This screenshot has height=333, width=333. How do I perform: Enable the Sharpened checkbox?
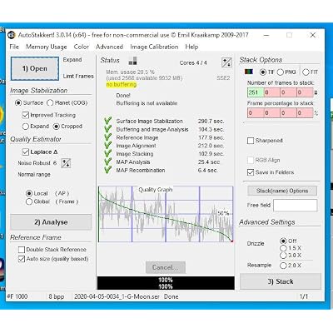(251, 141)
